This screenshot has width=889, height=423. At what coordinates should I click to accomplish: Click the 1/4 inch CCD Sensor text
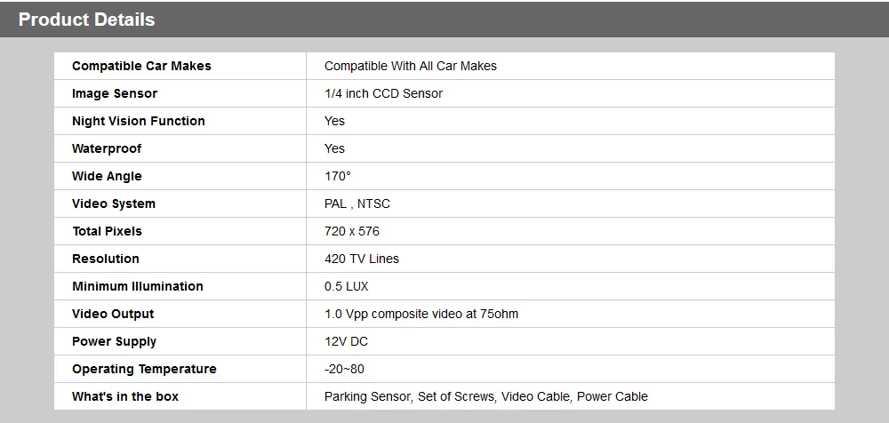point(383,93)
